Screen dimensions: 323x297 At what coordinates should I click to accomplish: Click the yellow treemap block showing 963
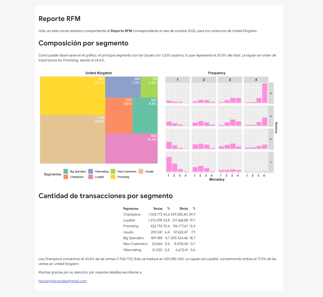[72, 96]
